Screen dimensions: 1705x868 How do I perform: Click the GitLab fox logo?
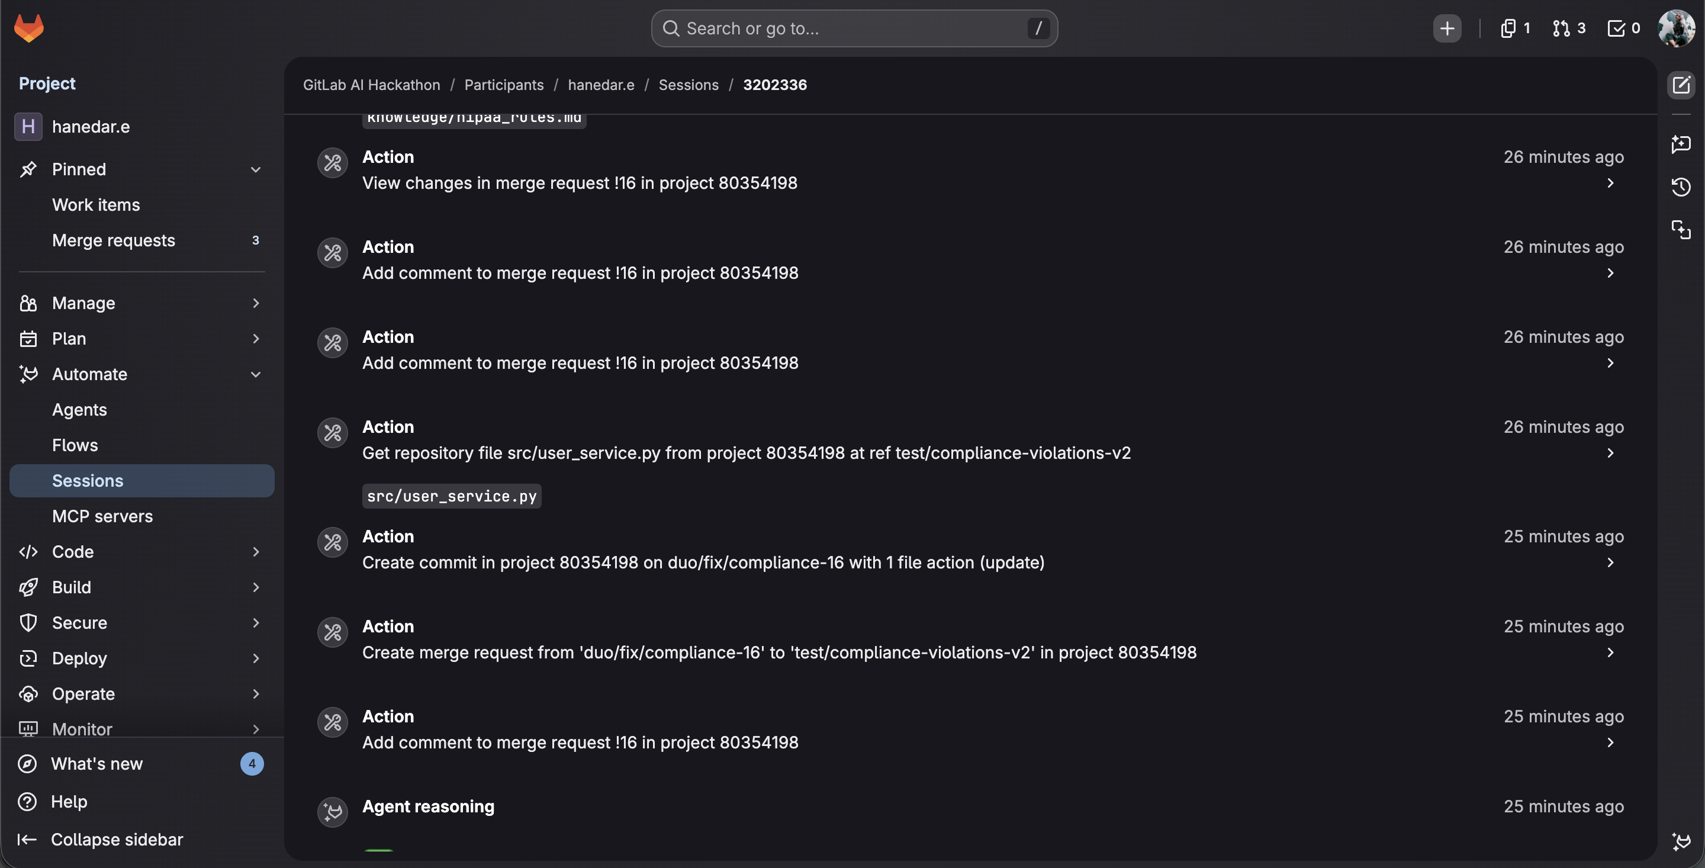[x=28, y=28]
